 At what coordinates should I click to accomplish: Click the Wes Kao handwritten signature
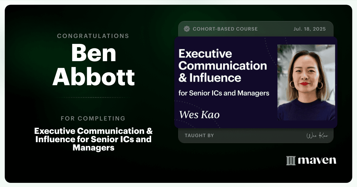(x=317, y=136)
